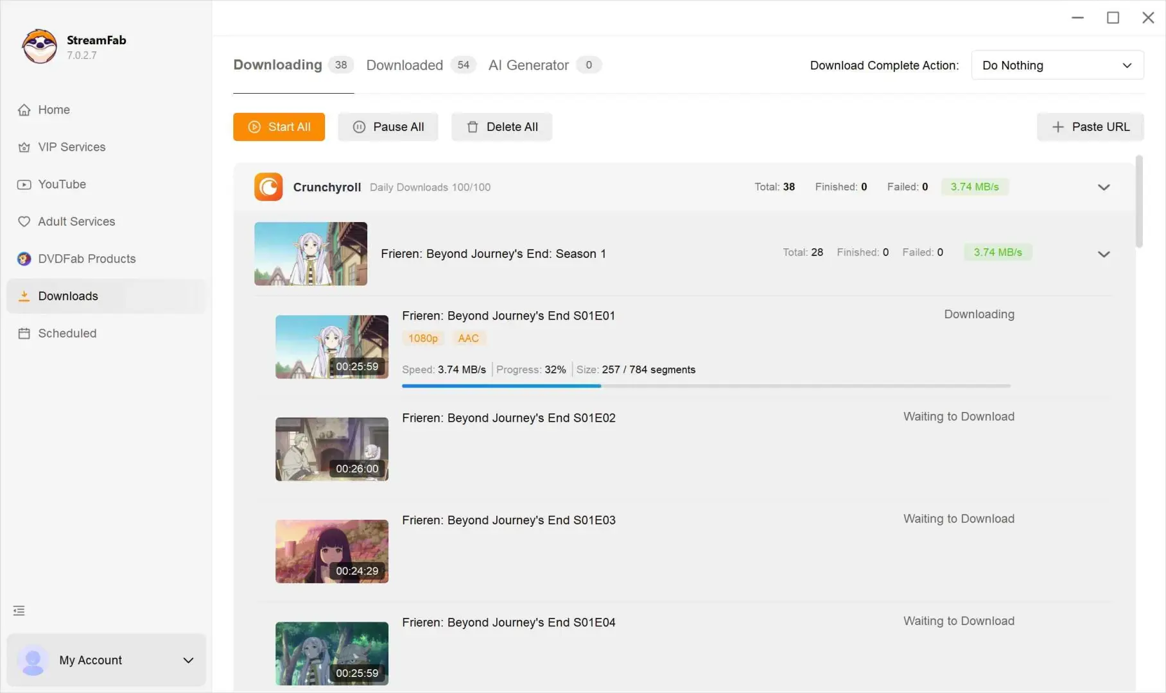The height and width of the screenshot is (693, 1166).
Task: Close the StreamFab window
Action: click(x=1148, y=18)
